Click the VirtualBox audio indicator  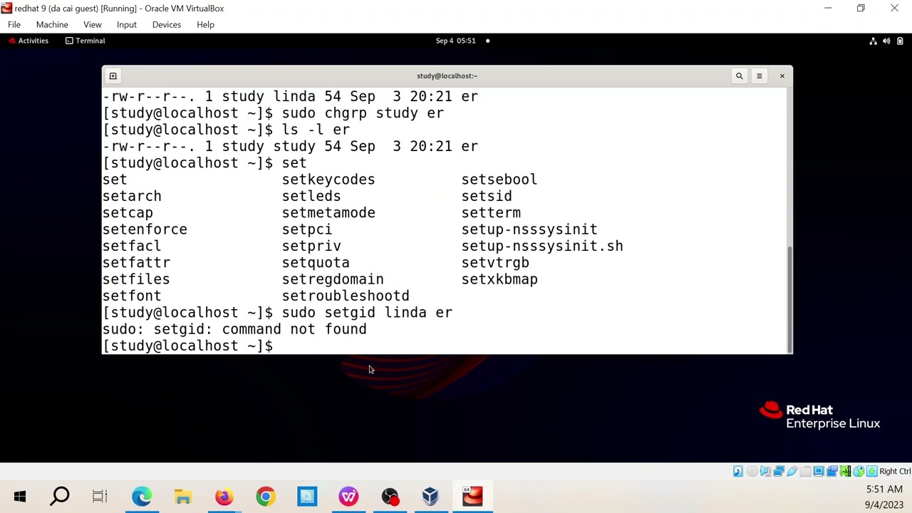pyautogui.click(x=765, y=471)
